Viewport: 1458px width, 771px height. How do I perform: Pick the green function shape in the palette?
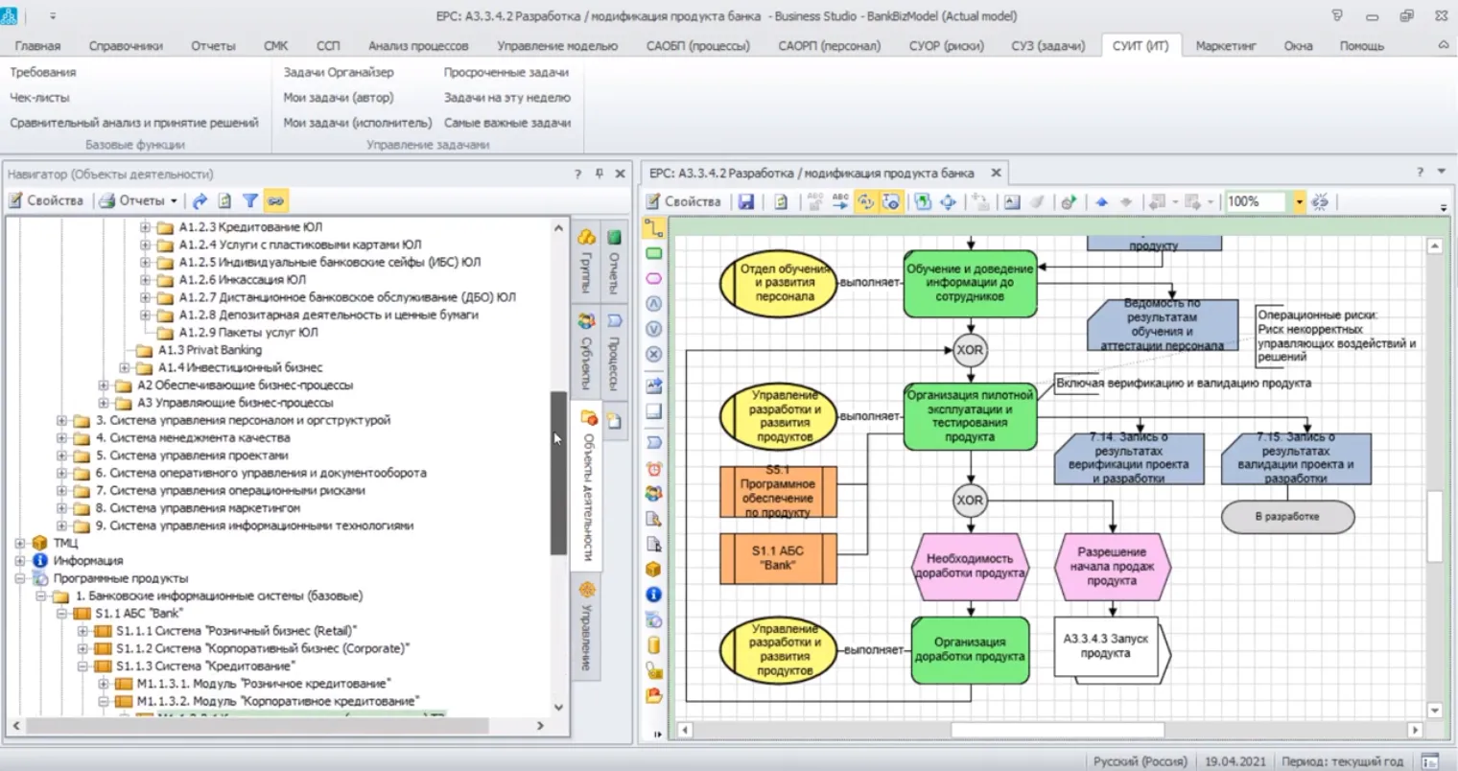pos(654,253)
